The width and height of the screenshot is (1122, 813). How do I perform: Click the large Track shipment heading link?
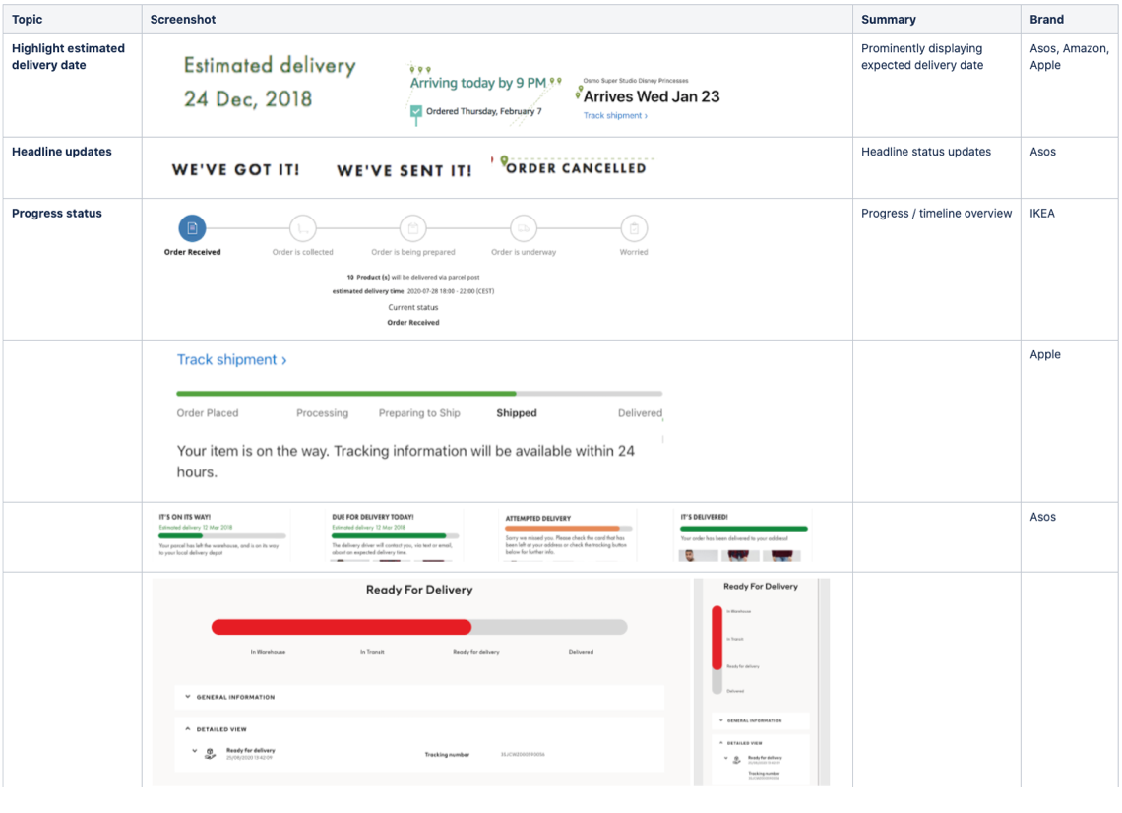pos(231,360)
